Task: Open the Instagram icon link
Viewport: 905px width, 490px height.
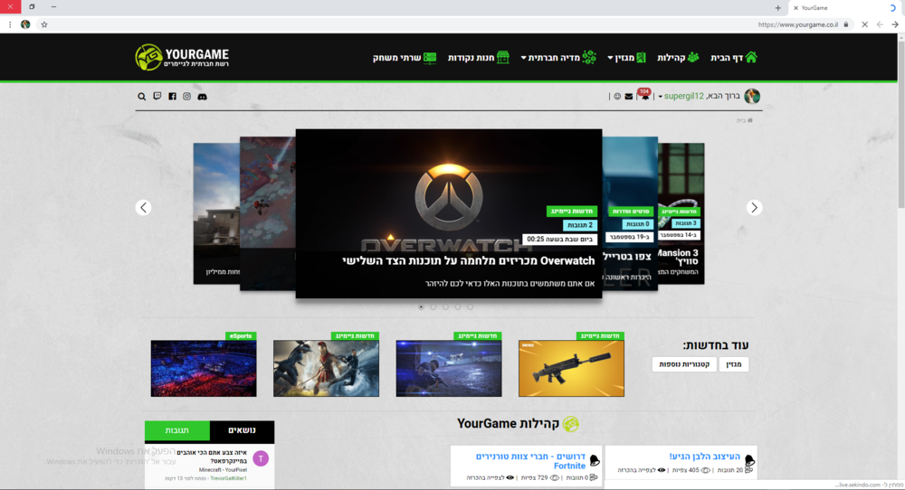Action: [187, 97]
